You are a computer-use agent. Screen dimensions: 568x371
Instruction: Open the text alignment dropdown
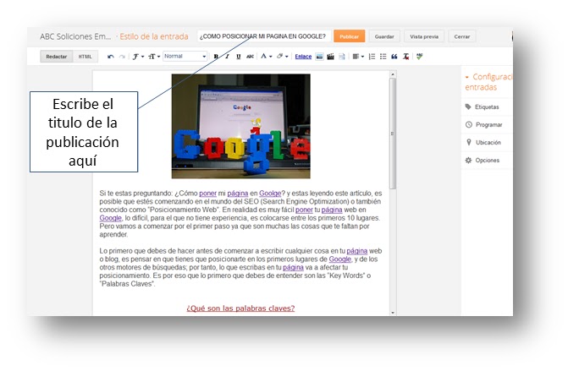tap(358, 57)
